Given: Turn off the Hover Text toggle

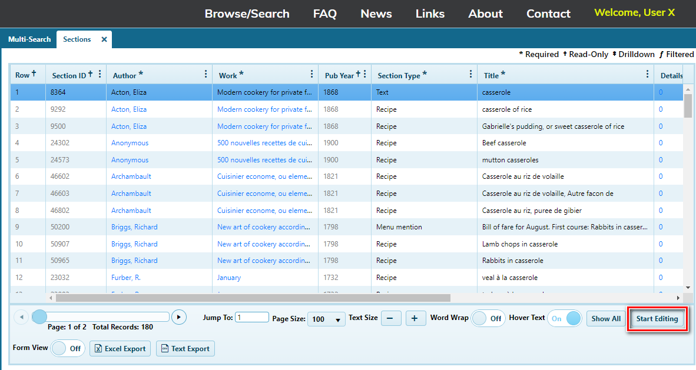Looking at the screenshot, I should click(x=565, y=318).
